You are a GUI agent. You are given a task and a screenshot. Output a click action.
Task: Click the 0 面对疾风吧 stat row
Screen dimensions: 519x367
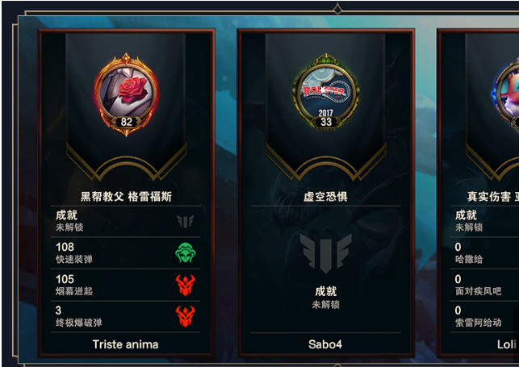484,285
